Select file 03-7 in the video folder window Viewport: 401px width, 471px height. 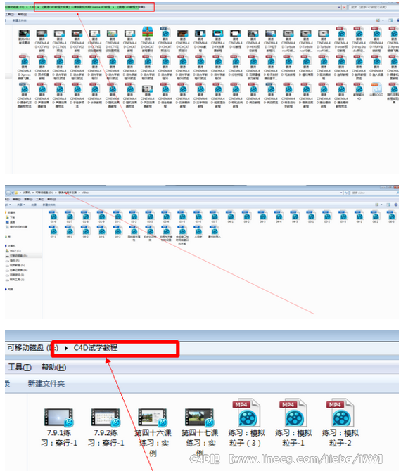[x=215, y=217]
